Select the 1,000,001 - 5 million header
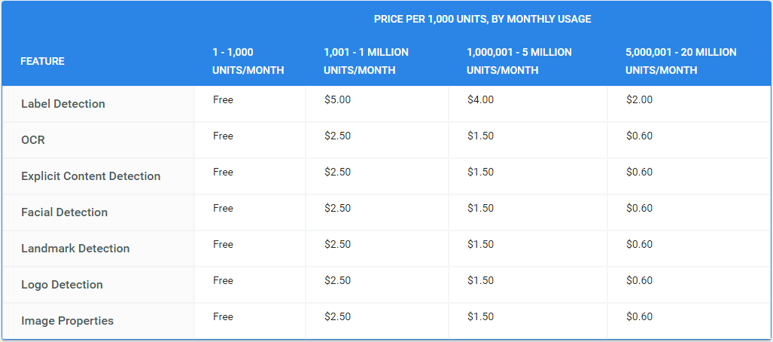Viewport: 773px width, 342px height. (x=519, y=61)
